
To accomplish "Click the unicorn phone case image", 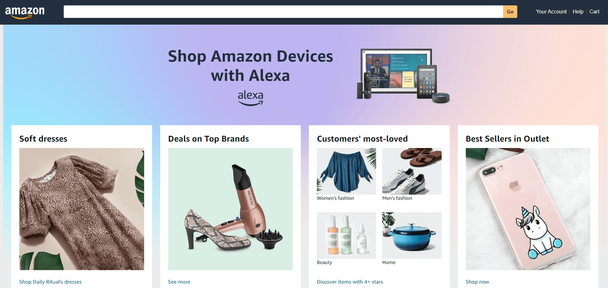I will pyautogui.click(x=528, y=209).
